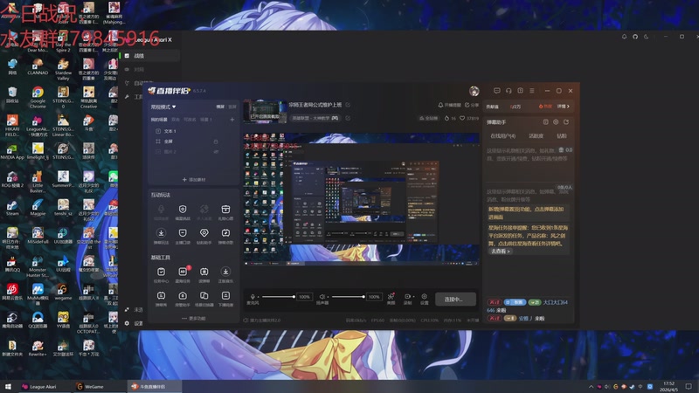Open 星海任务 with the red badge

(x=183, y=274)
